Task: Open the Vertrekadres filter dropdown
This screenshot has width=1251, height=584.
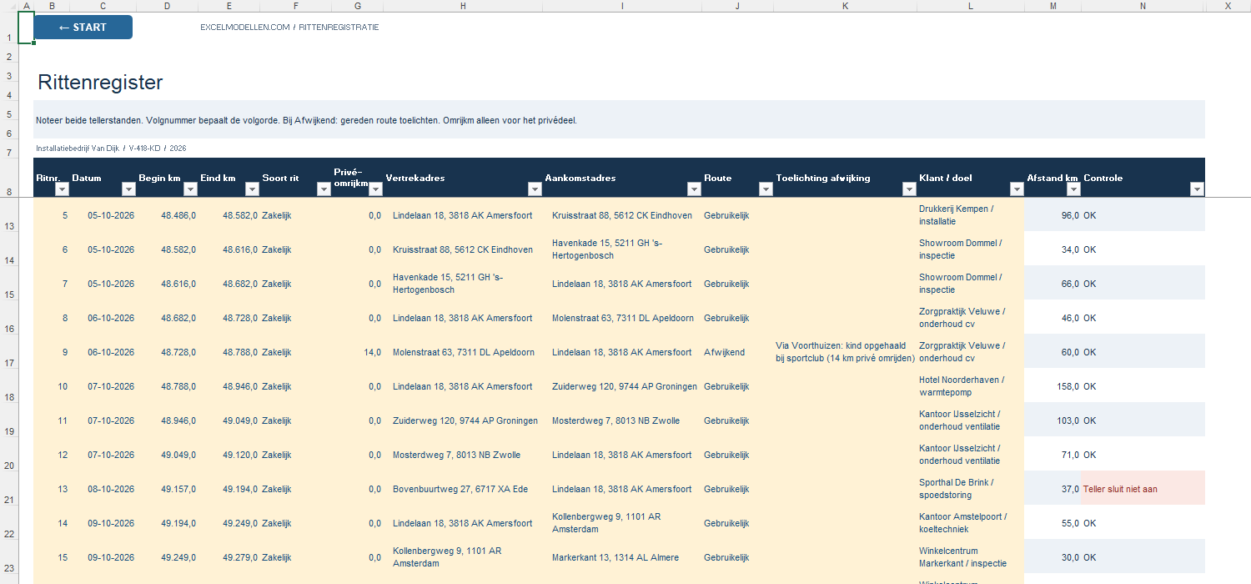Action: [535, 189]
